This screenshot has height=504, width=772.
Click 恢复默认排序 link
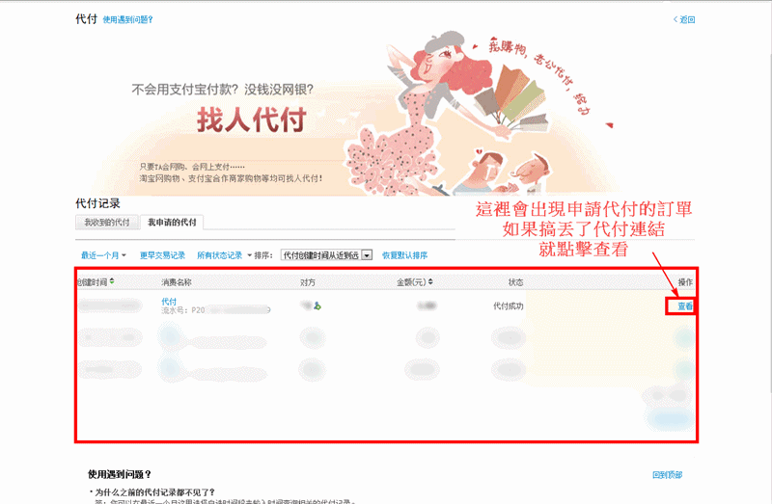pos(404,255)
